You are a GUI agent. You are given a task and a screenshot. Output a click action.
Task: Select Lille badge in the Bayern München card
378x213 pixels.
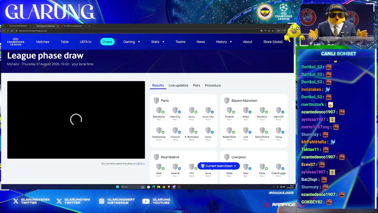pos(246,130)
